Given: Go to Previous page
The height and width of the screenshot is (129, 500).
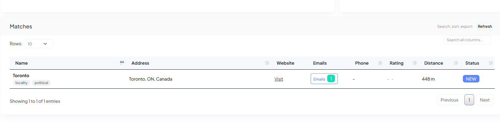Looking at the screenshot, I should pyautogui.click(x=449, y=100).
